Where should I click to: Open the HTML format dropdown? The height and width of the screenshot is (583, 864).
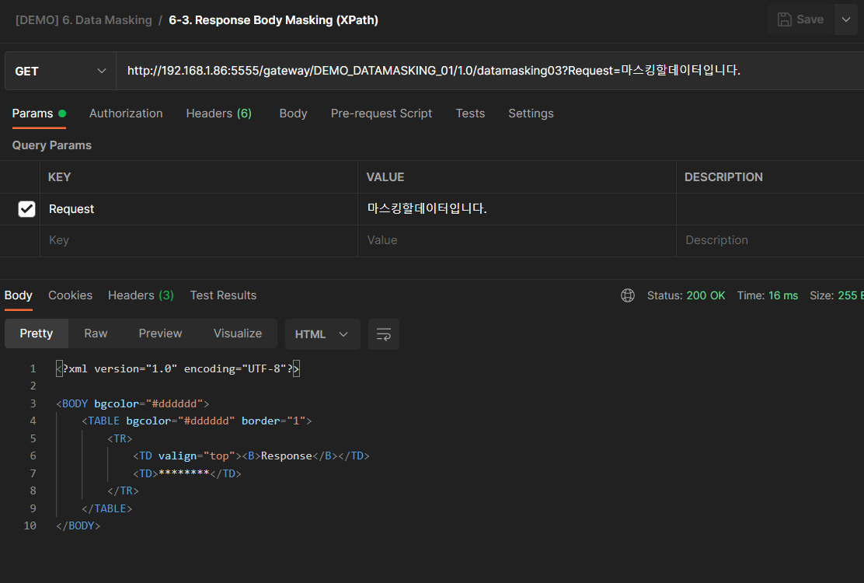pyautogui.click(x=322, y=334)
